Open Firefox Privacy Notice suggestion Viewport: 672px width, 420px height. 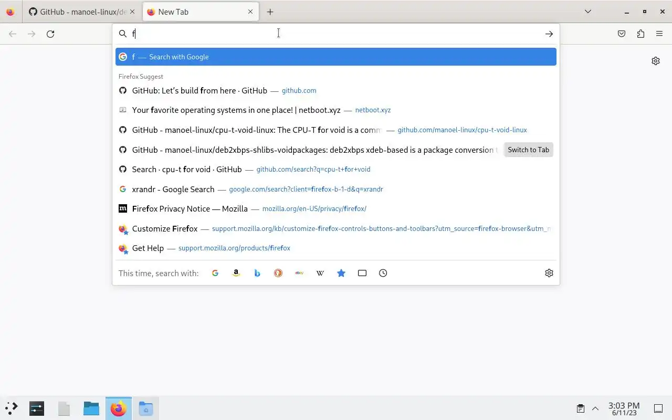[x=336, y=208]
